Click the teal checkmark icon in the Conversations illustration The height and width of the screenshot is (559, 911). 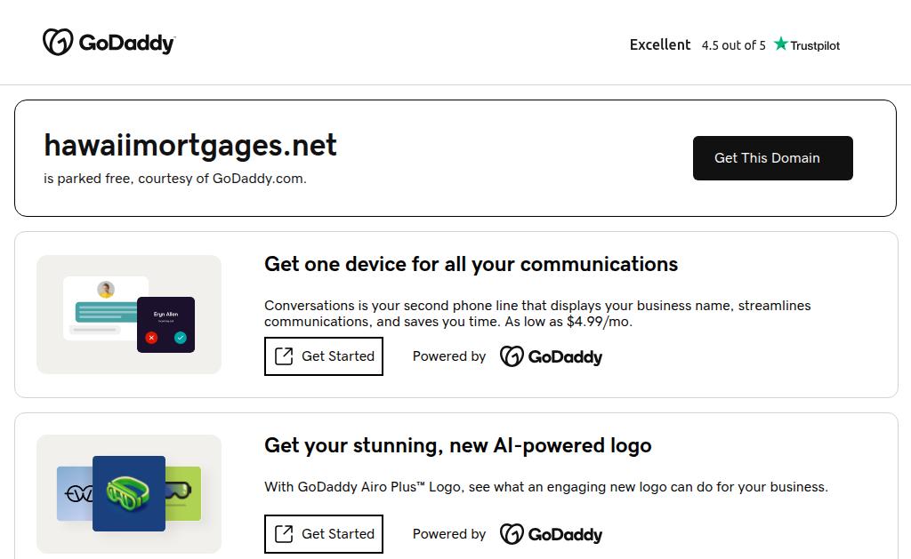click(181, 338)
